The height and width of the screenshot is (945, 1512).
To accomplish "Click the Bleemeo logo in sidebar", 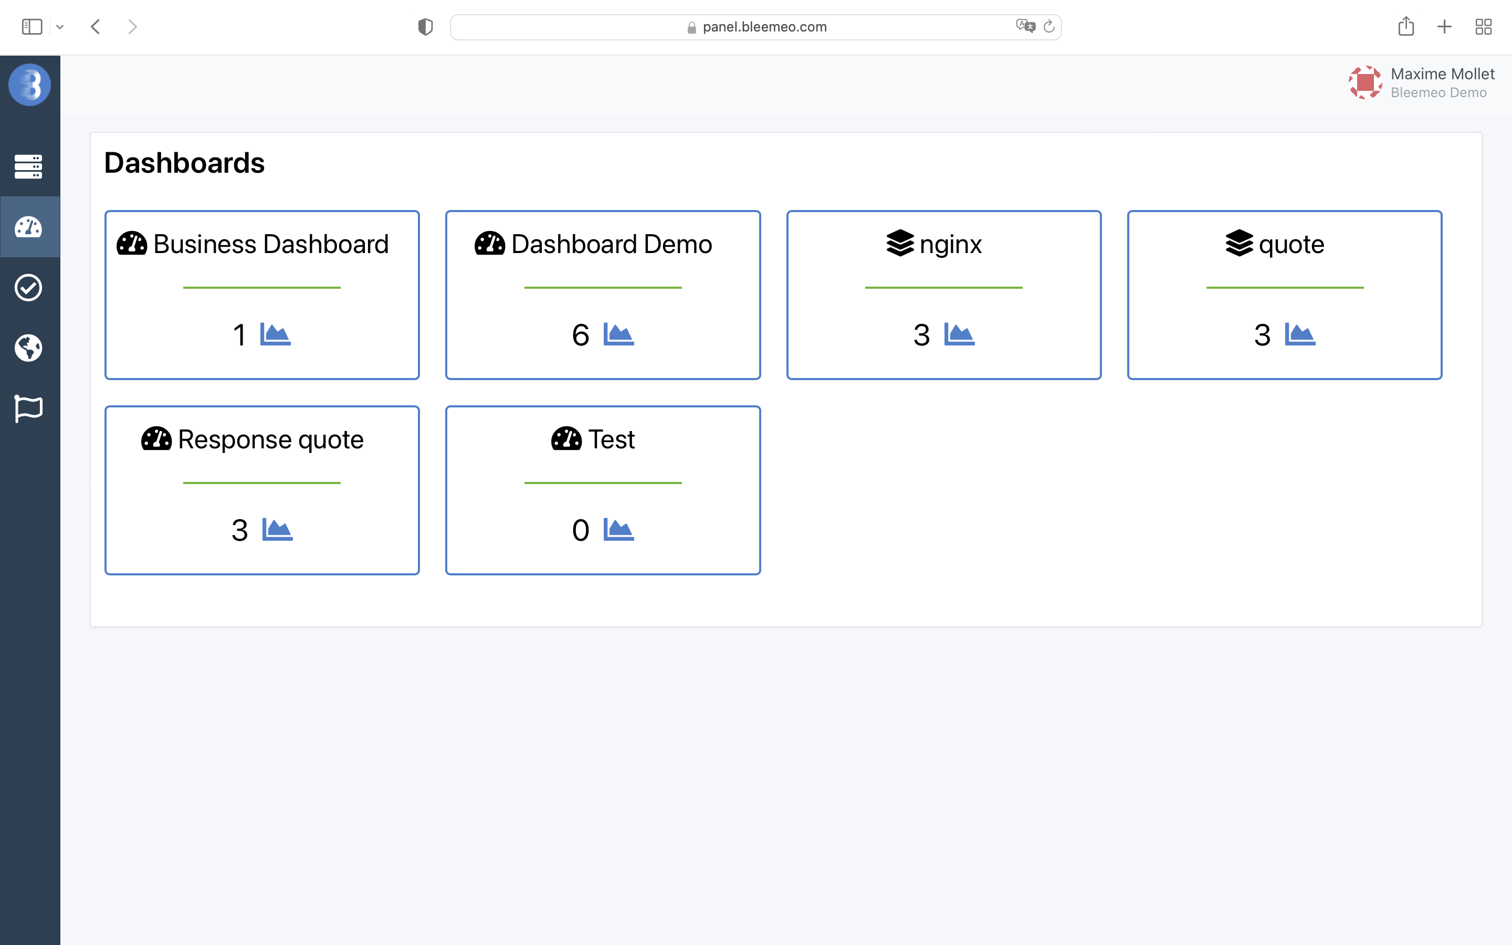I will (x=29, y=85).
